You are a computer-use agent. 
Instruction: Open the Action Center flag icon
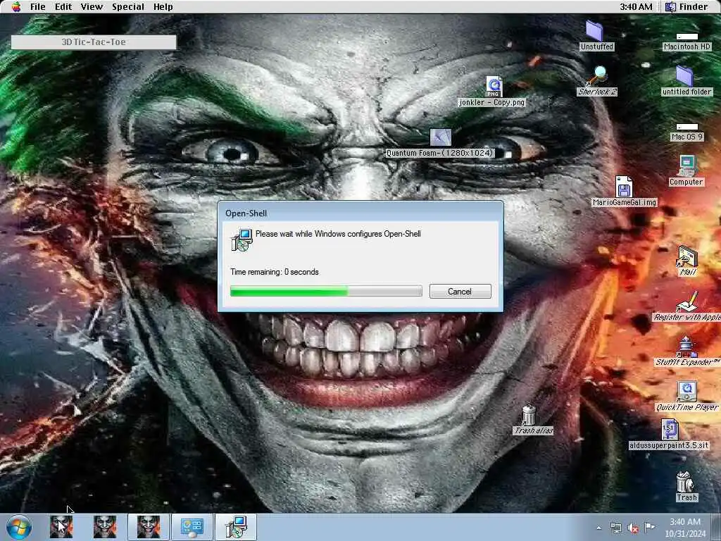[x=649, y=527]
